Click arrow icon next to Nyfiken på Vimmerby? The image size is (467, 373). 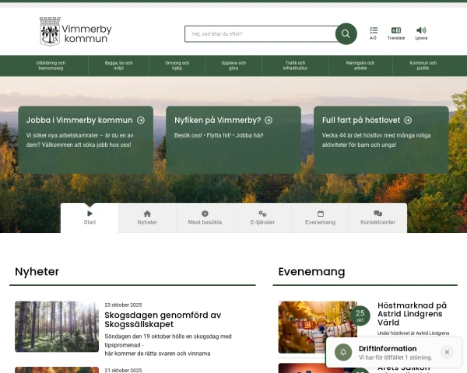point(269,120)
